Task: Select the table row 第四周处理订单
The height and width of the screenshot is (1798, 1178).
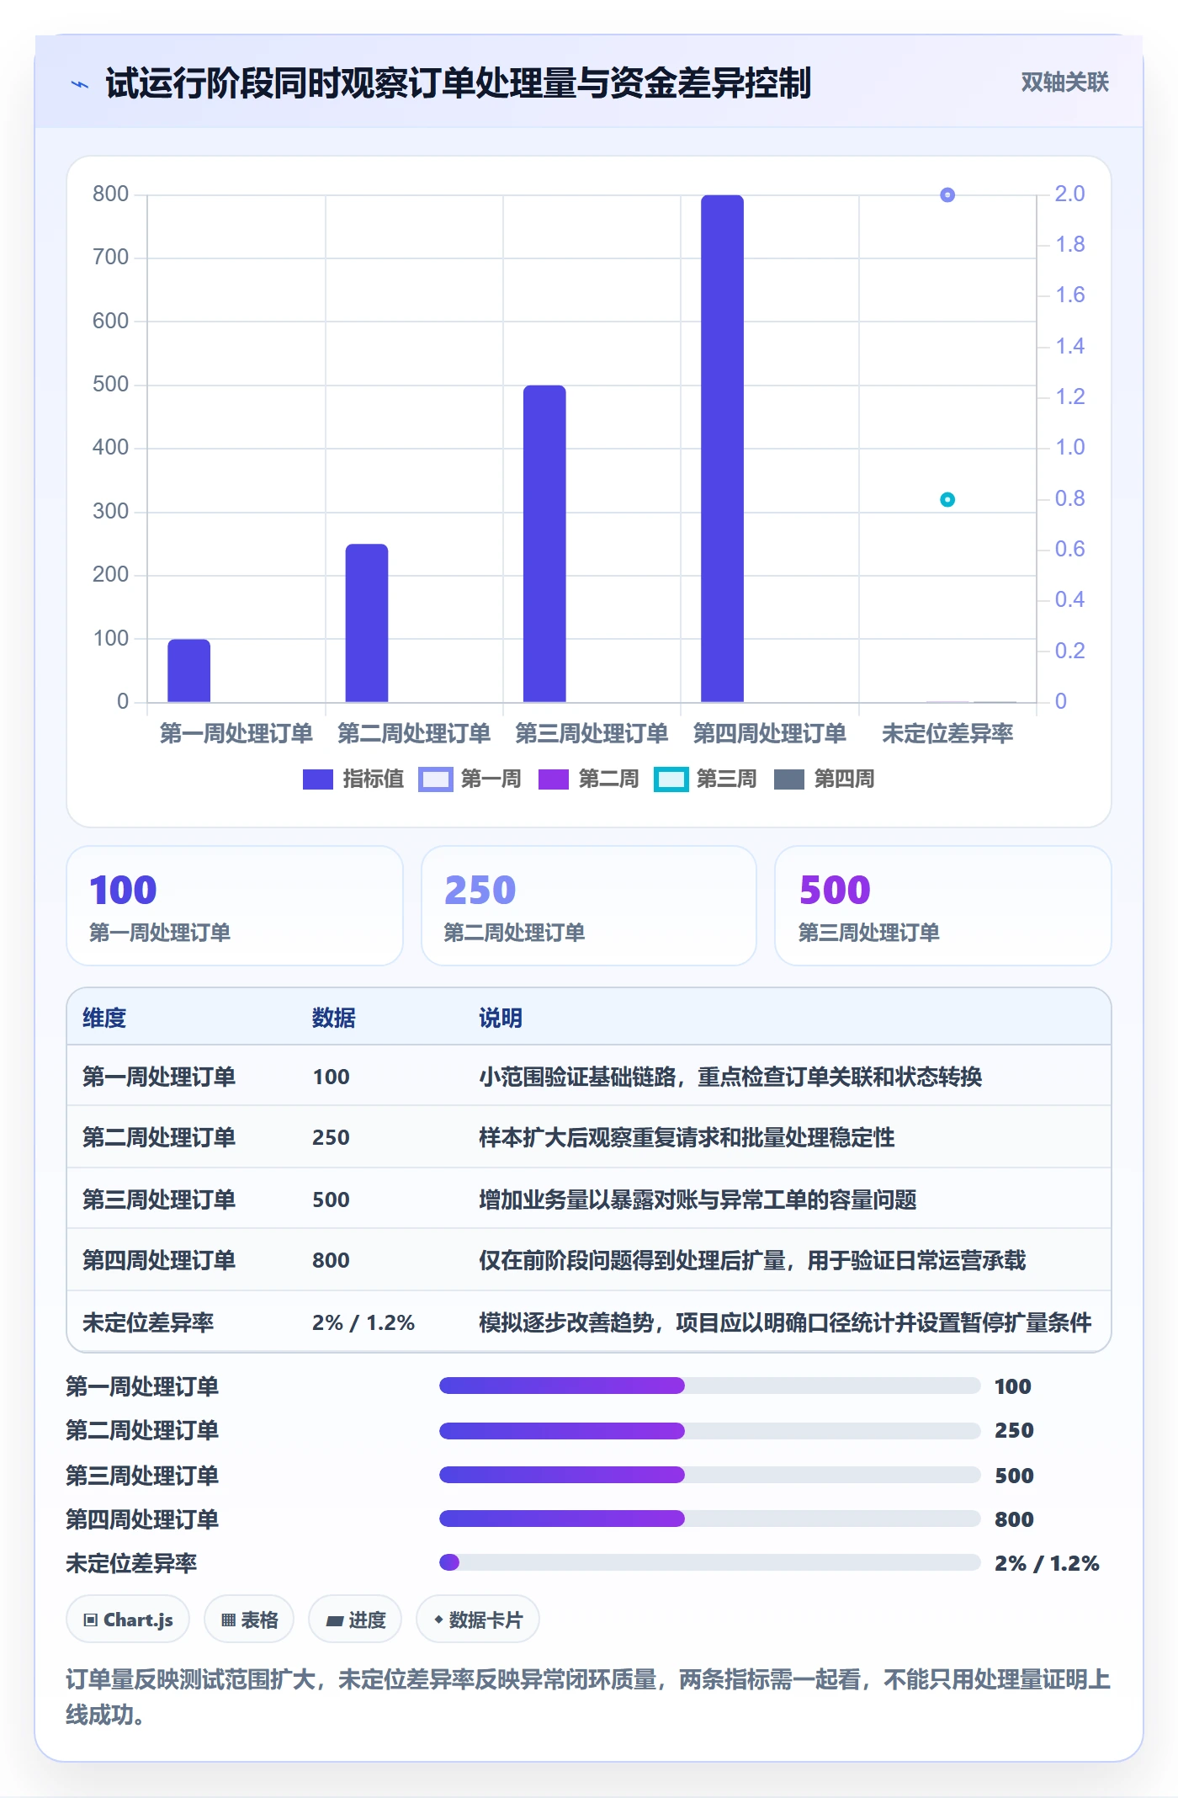Action: [x=589, y=1260]
